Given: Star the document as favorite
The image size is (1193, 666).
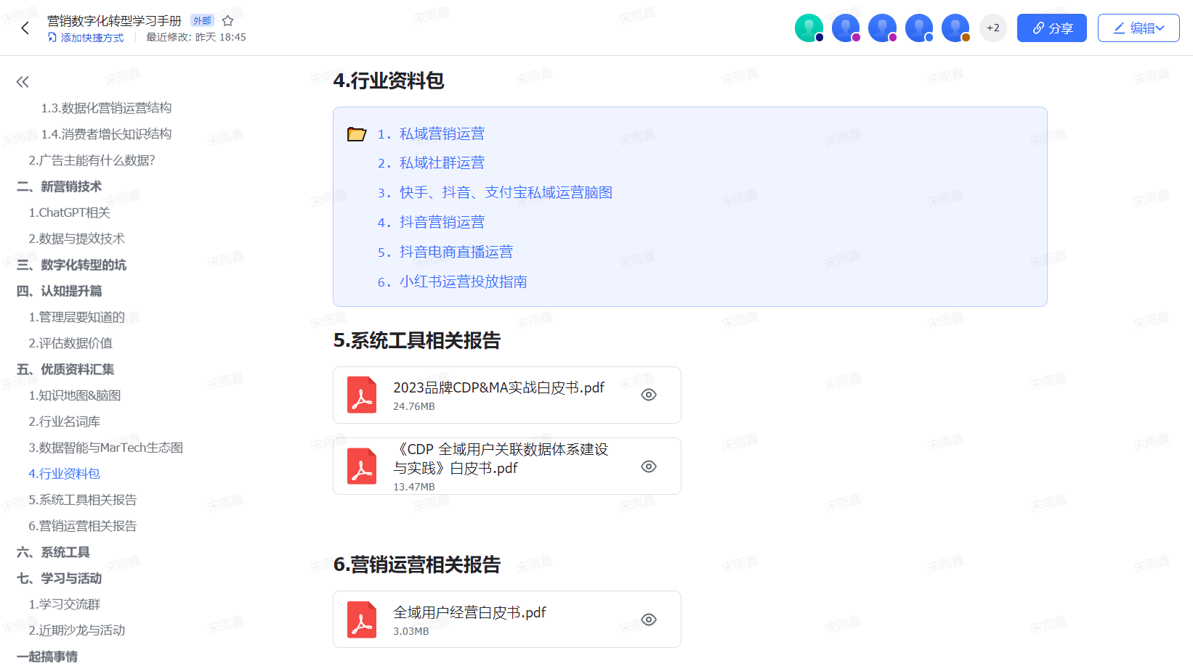Looking at the screenshot, I should pyautogui.click(x=227, y=21).
